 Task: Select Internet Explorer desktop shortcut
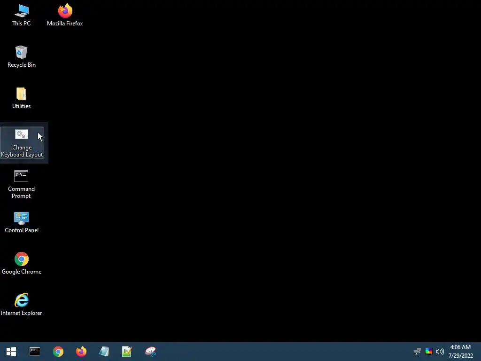click(22, 305)
